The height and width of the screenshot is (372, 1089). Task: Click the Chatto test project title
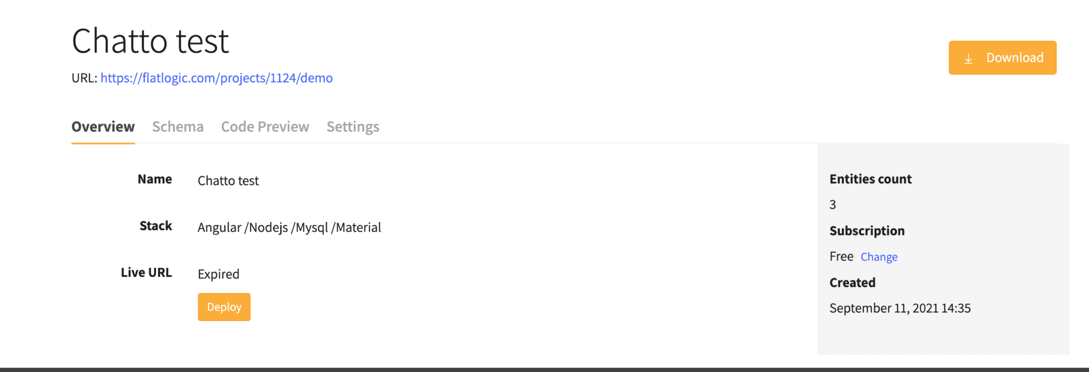(150, 41)
